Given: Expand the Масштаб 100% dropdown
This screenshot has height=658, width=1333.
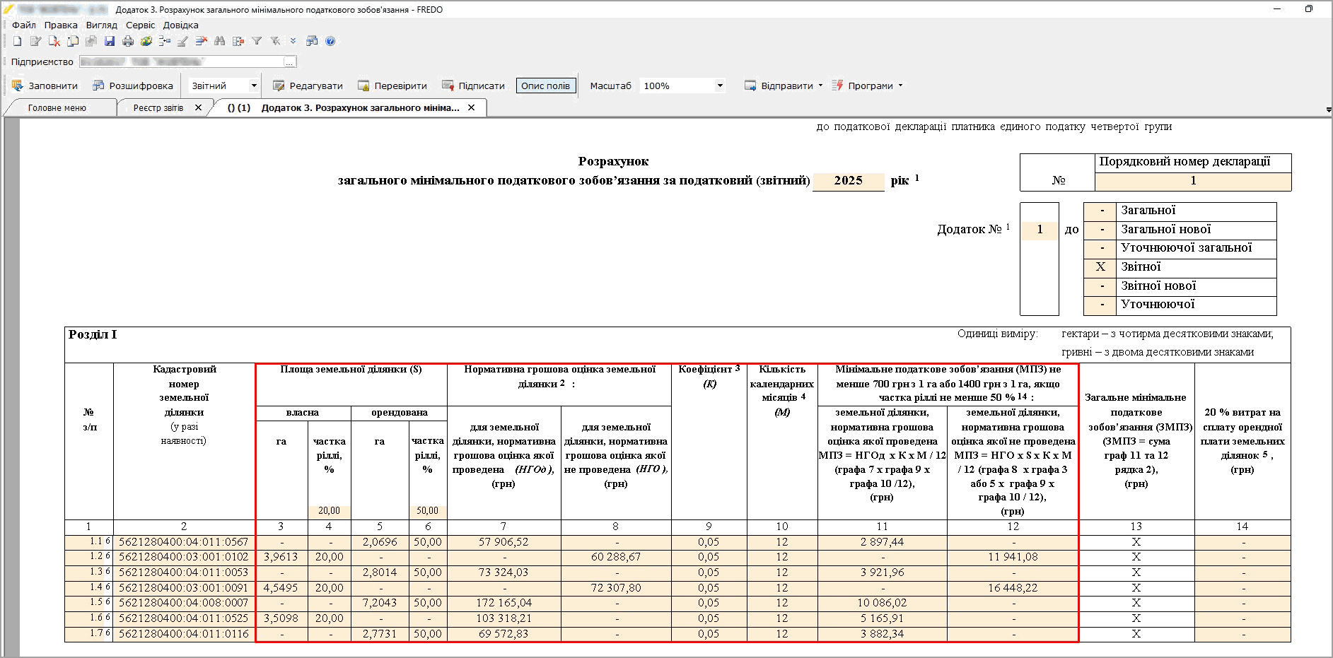Looking at the screenshot, I should click(720, 86).
